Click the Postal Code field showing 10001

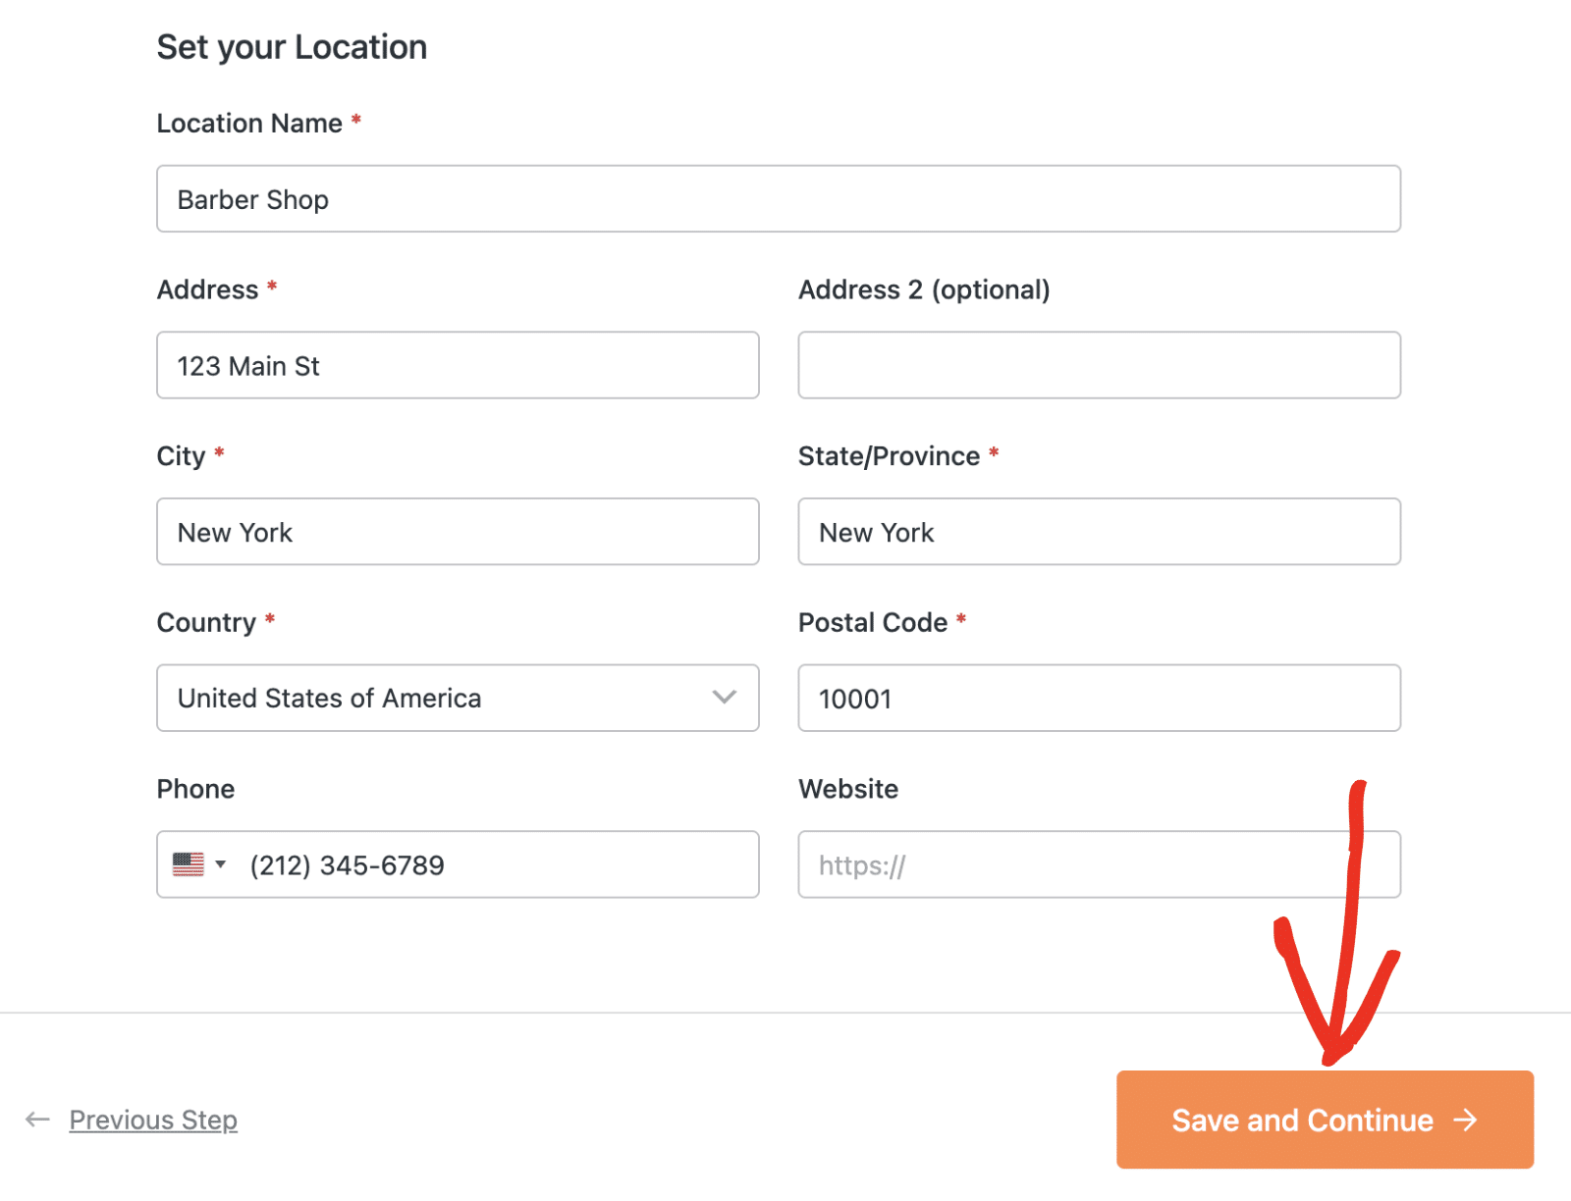pos(1099,698)
